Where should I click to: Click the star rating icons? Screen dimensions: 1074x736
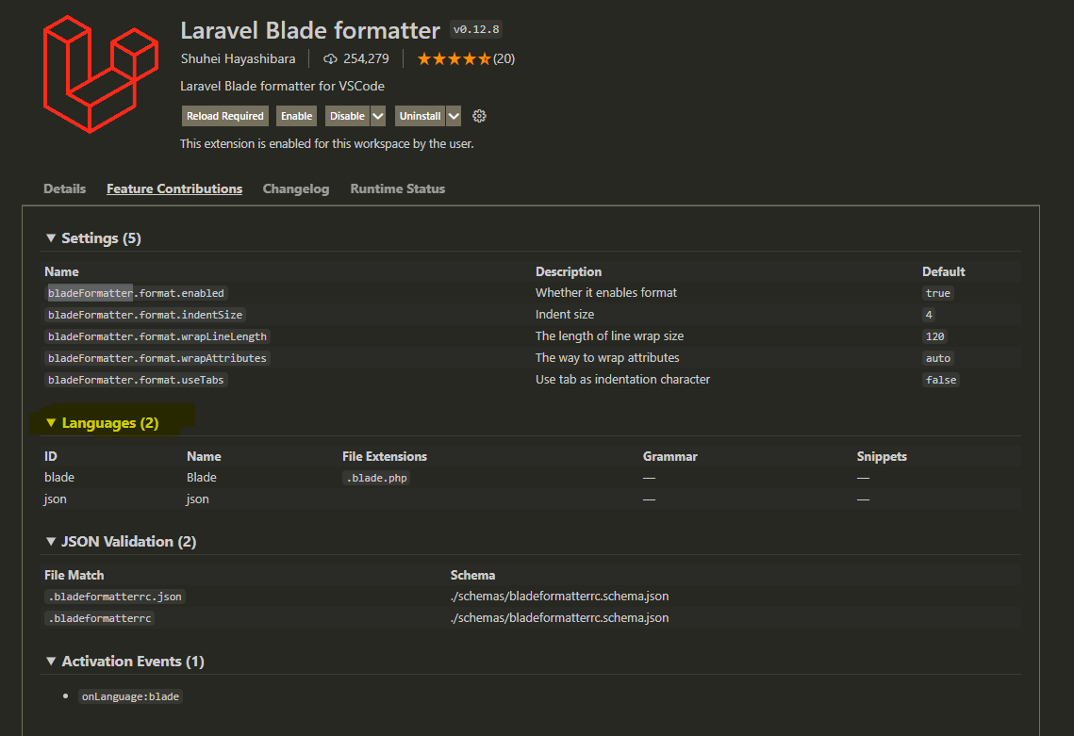pos(454,58)
